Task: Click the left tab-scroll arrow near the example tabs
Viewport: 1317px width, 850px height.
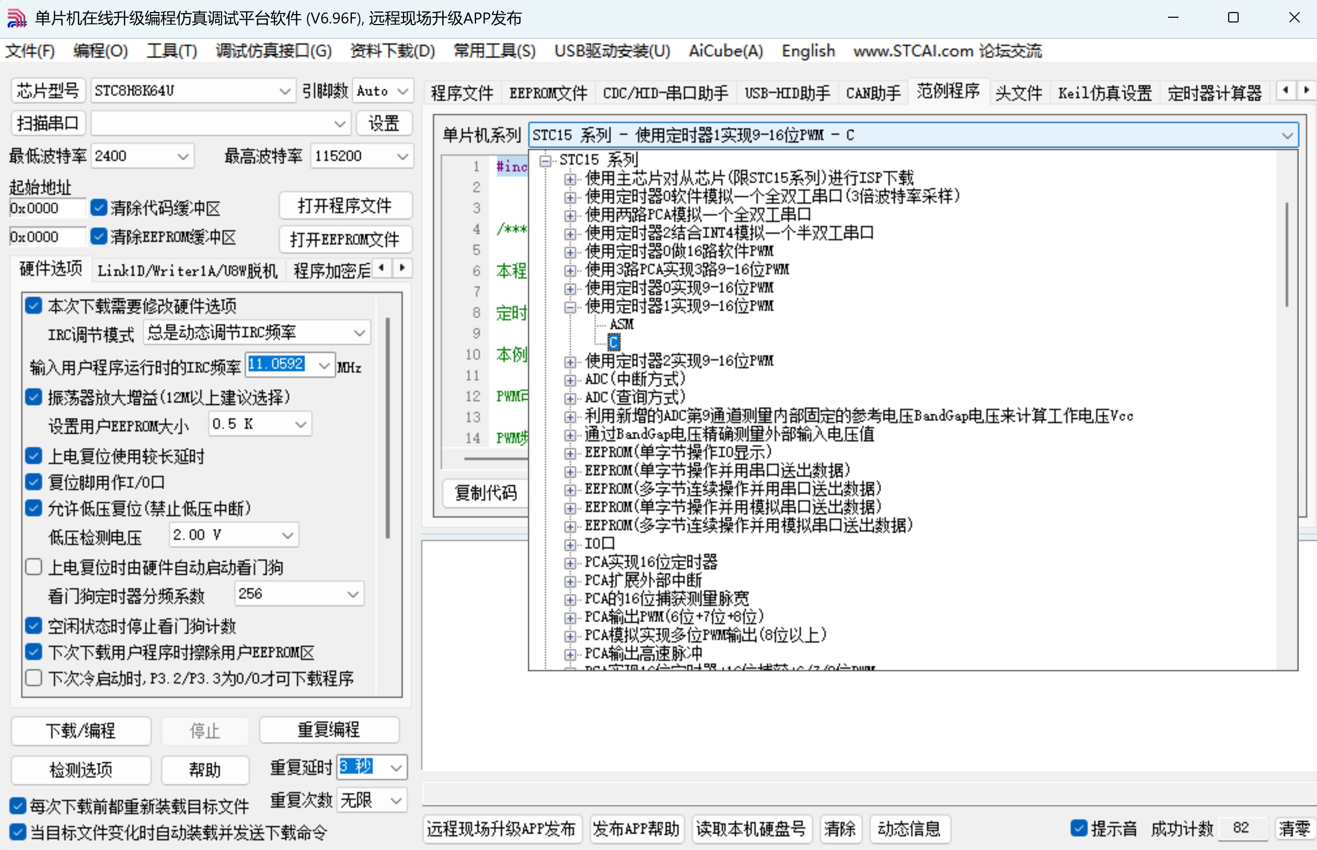Action: 1286,89
